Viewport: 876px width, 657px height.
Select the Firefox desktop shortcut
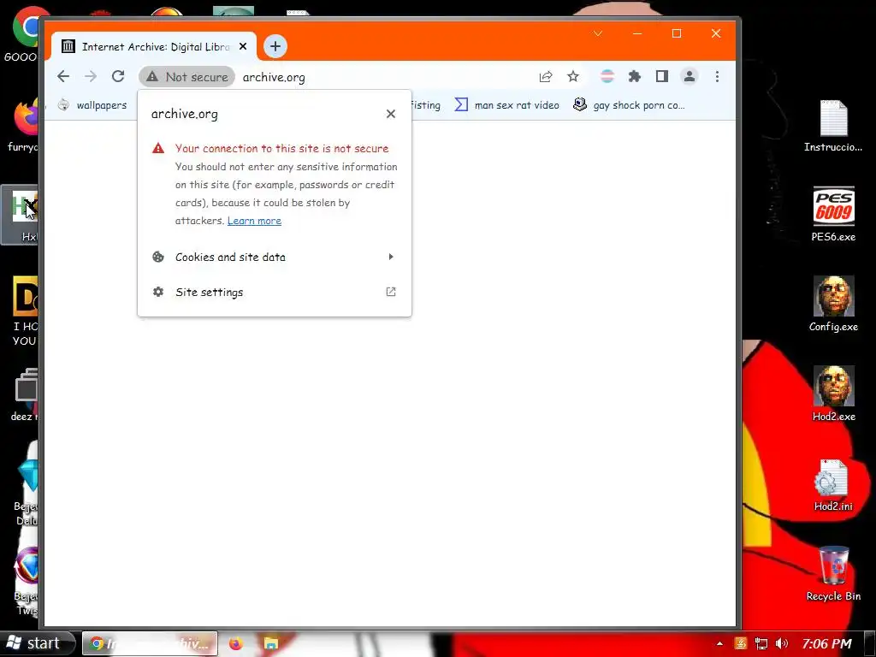coord(23,126)
